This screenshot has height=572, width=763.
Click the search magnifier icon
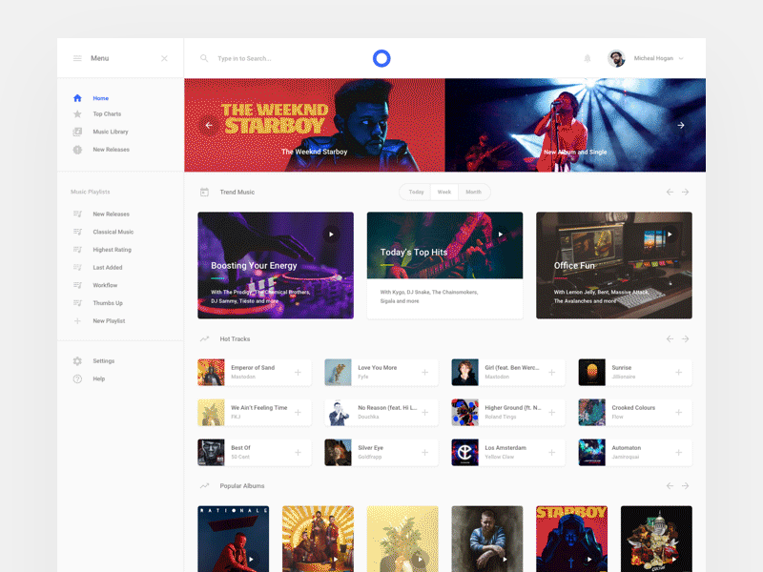(x=204, y=58)
